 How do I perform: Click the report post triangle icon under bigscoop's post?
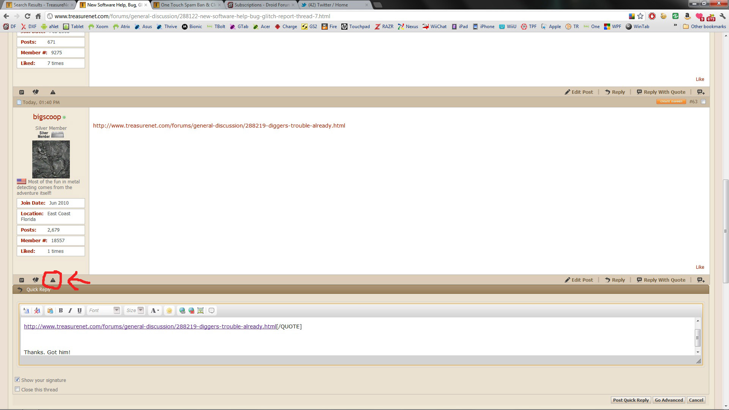click(x=53, y=280)
